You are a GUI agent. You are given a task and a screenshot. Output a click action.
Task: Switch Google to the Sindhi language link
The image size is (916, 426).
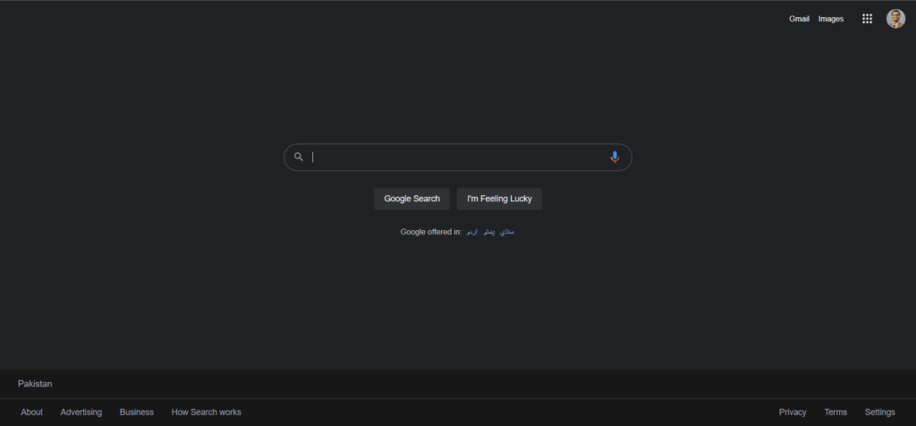(x=507, y=232)
